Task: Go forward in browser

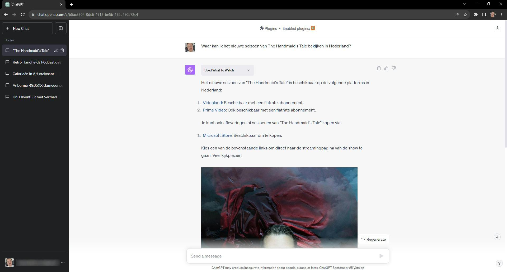Action: coord(14,14)
